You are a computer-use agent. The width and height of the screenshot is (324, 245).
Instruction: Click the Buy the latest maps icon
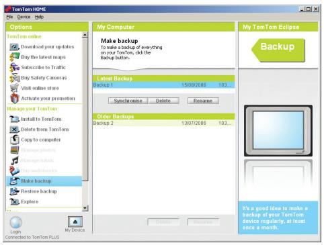pyautogui.click(x=15, y=57)
